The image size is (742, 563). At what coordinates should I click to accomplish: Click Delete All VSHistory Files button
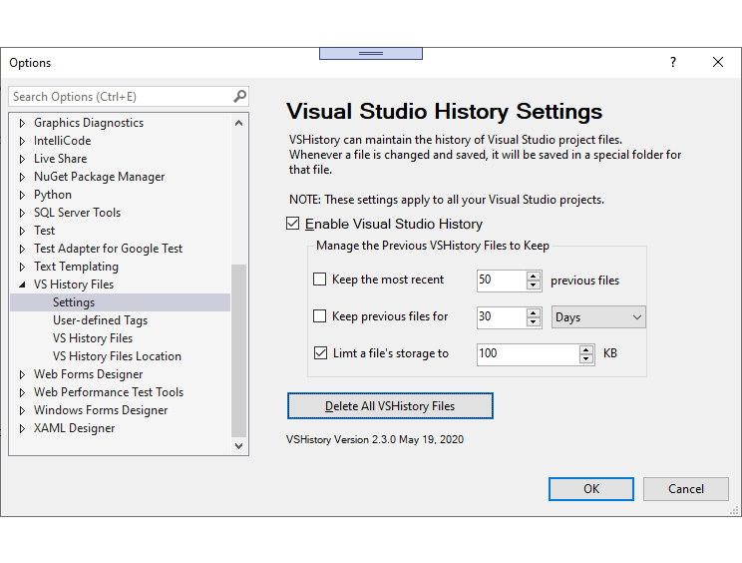390,406
